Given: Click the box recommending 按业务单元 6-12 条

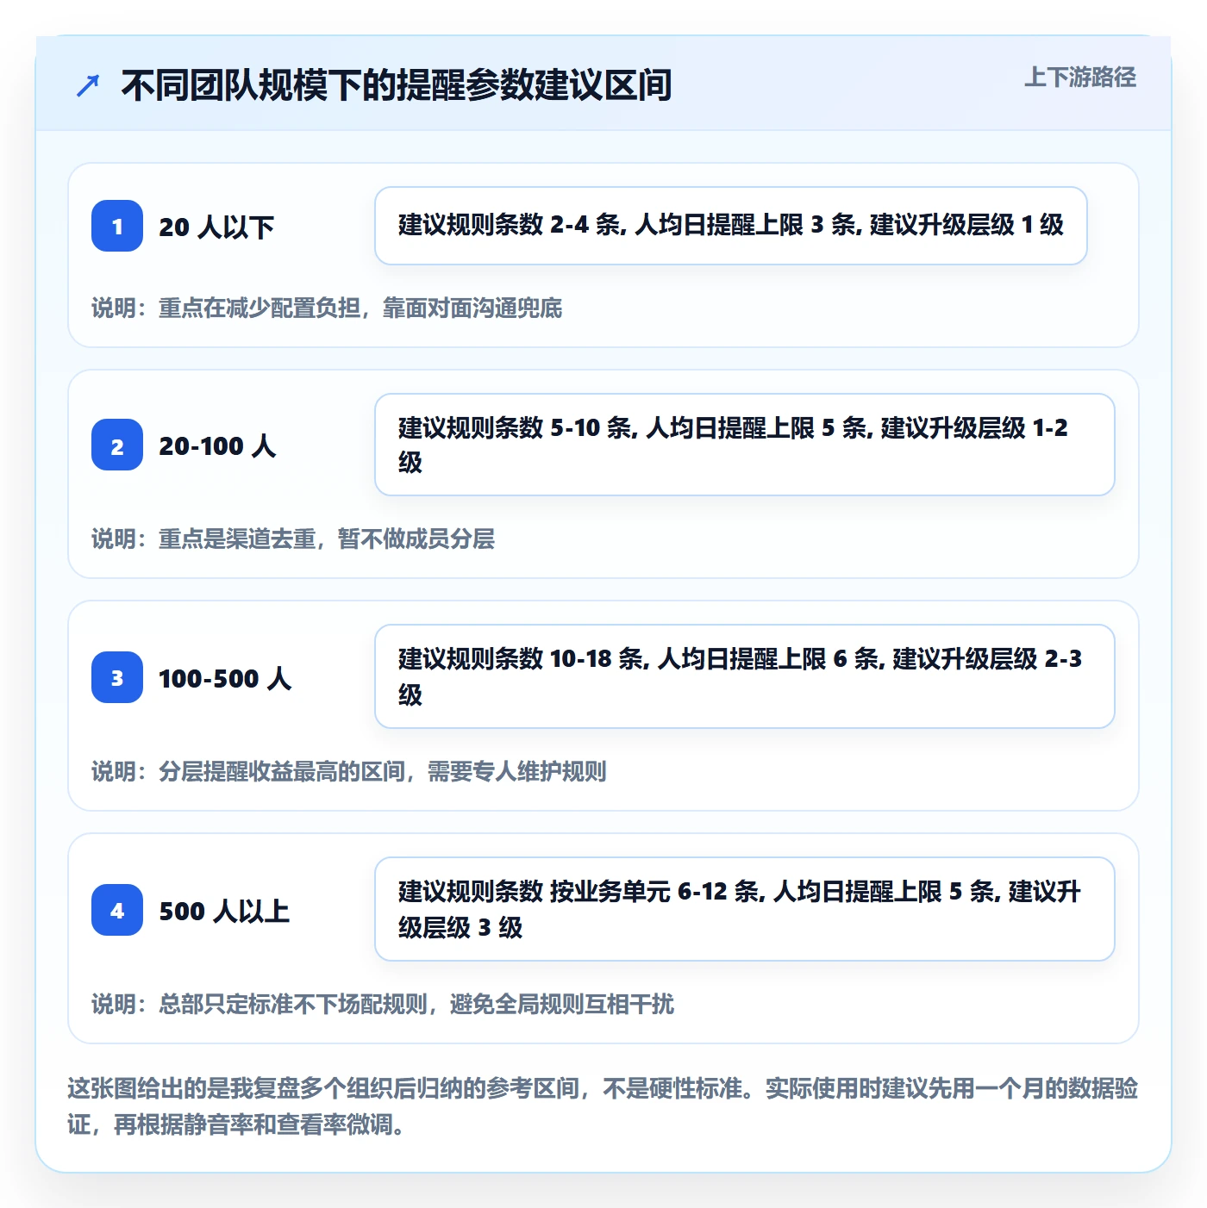Looking at the screenshot, I should point(745,909).
